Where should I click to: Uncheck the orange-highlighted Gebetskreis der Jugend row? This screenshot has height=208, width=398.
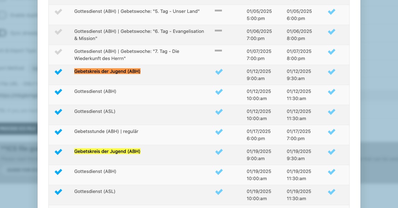coord(58,71)
